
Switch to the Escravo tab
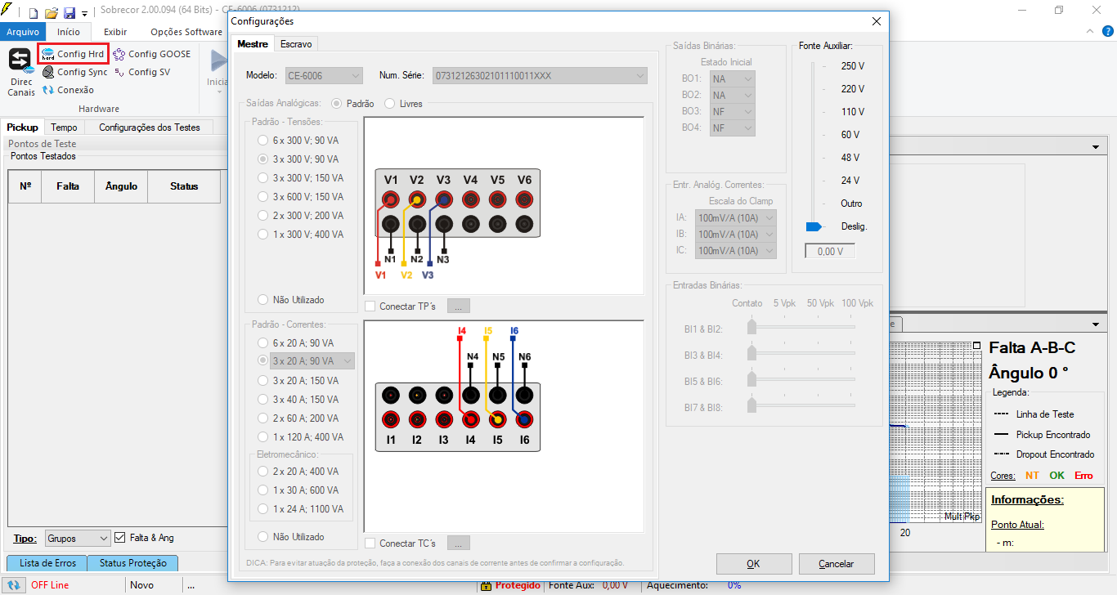pos(295,44)
